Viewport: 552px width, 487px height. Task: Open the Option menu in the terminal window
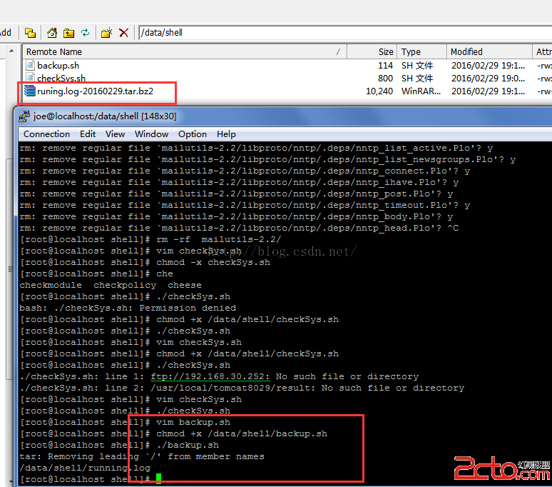pos(193,134)
